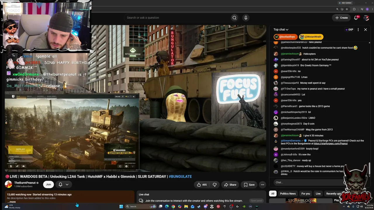The width and height of the screenshot is (374, 210).
Task: Select the Politics News filter chip
Action: pos(288,194)
